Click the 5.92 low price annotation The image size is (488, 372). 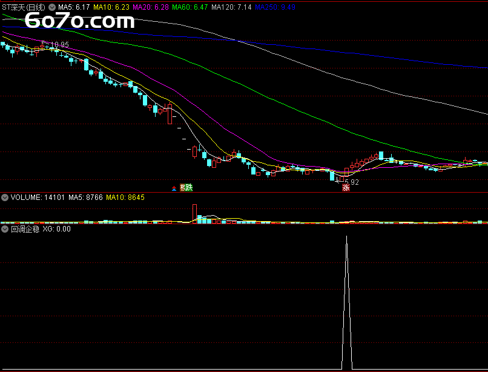[352, 182]
